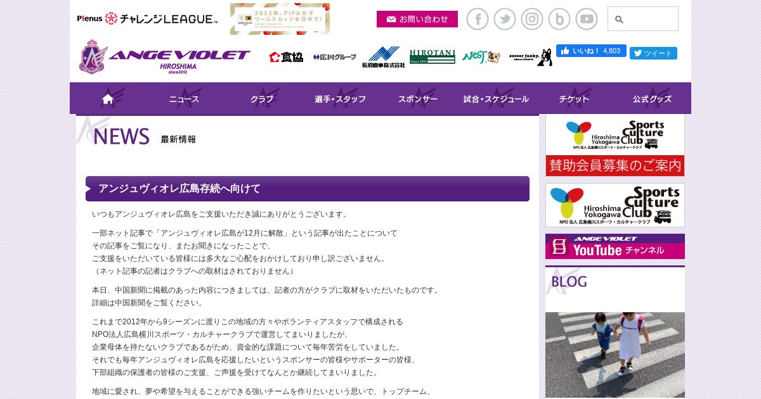Open the 賛助会員募集のご案内 banner
Screen dimensions: 761x399
(x=615, y=145)
